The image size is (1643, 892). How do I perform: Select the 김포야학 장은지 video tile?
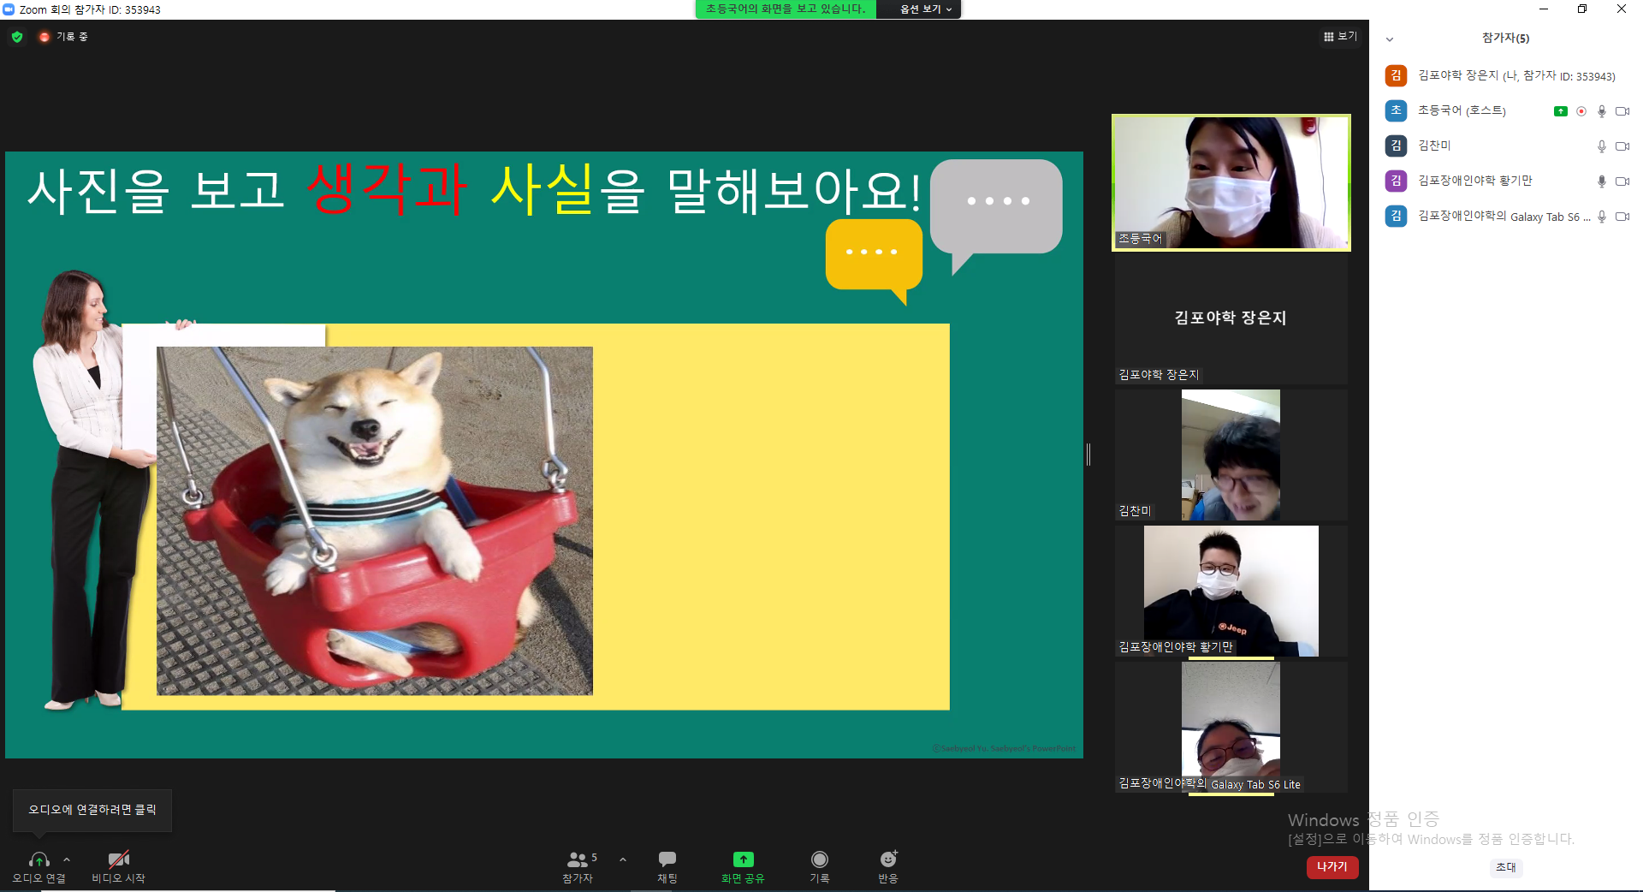click(1231, 318)
